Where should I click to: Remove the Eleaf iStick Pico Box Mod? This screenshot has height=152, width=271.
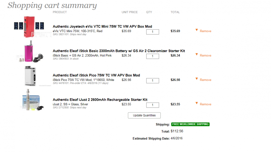[x=206, y=80]
